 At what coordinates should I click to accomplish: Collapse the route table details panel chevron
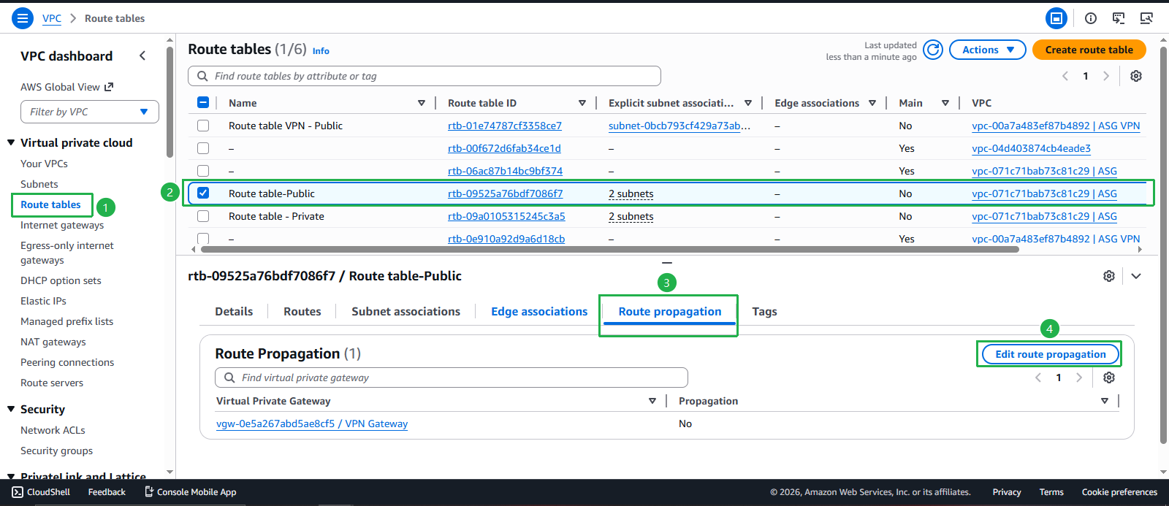[1136, 276]
